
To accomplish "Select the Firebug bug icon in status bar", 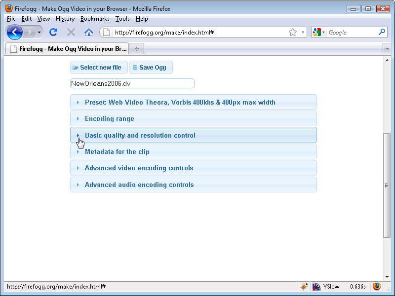I will 304,286.
